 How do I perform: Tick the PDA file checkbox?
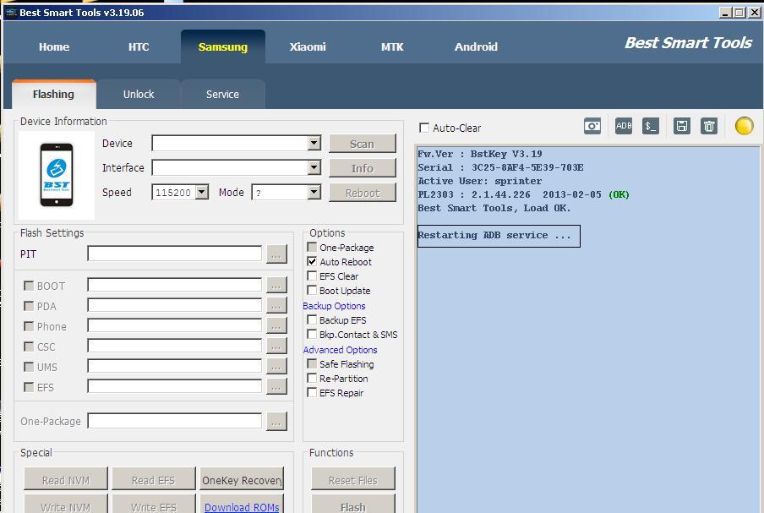(29, 306)
